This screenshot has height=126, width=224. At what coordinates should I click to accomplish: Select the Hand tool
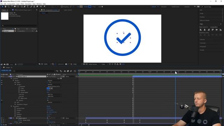[6, 7]
